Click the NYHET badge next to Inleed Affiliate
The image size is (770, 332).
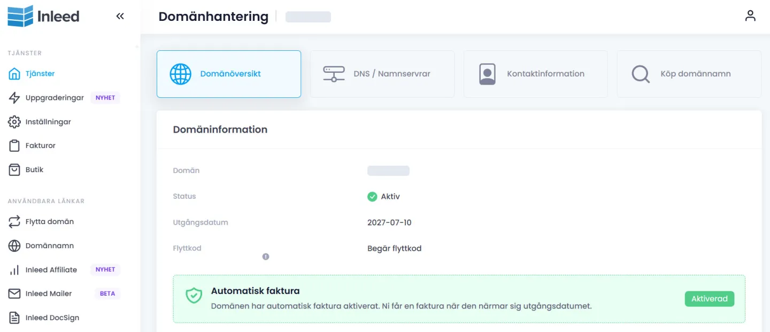tap(105, 270)
